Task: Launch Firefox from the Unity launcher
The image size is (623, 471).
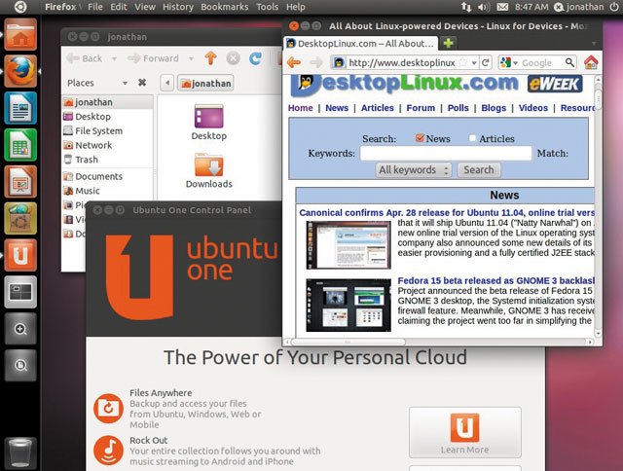Action: click(x=20, y=71)
